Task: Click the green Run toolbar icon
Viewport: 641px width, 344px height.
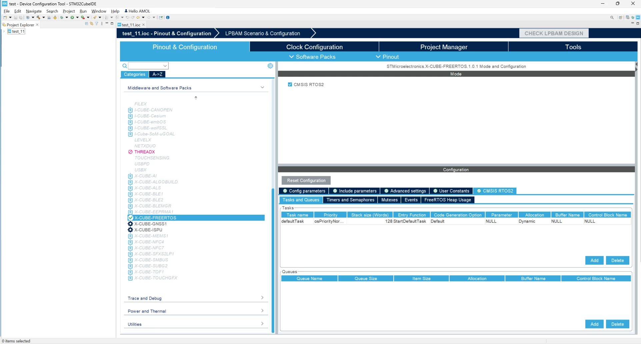Action: point(72,18)
